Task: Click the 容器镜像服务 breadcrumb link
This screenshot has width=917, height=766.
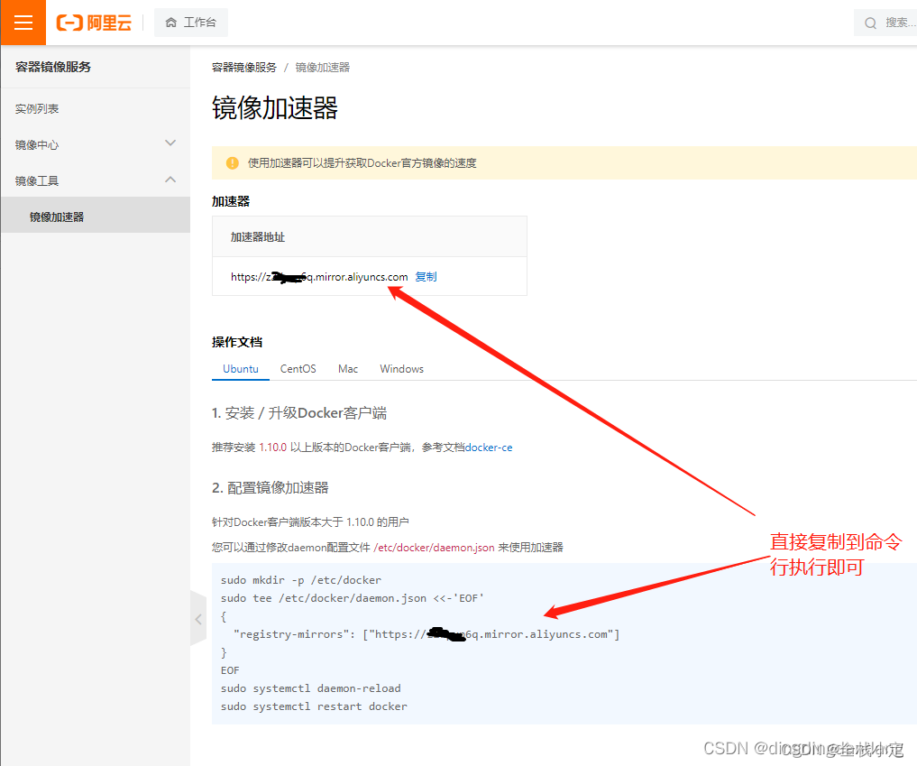Action: coord(243,68)
